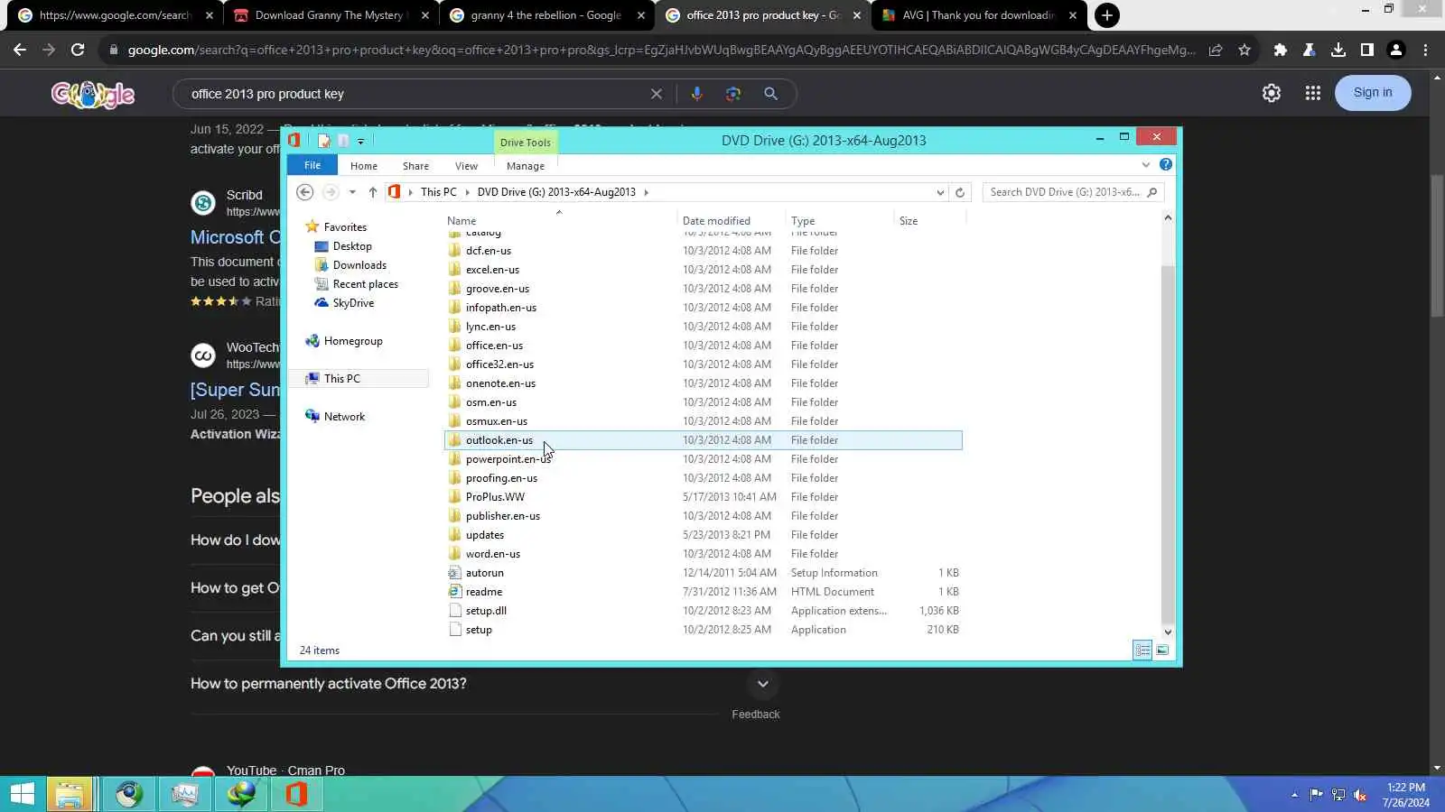Image resolution: width=1445 pixels, height=812 pixels.
Task: Click the Explorer up-one-level arrow
Action: click(x=372, y=192)
